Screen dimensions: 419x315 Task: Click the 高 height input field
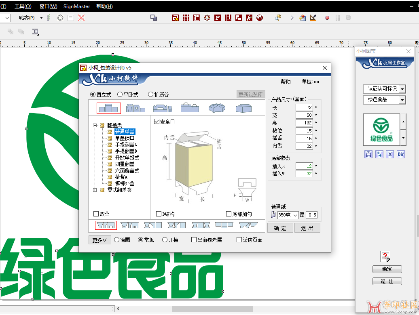(x=304, y=123)
